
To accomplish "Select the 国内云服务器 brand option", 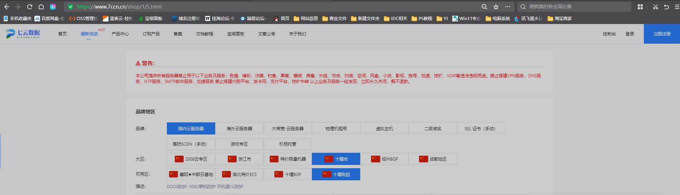I will click(x=191, y=128).
